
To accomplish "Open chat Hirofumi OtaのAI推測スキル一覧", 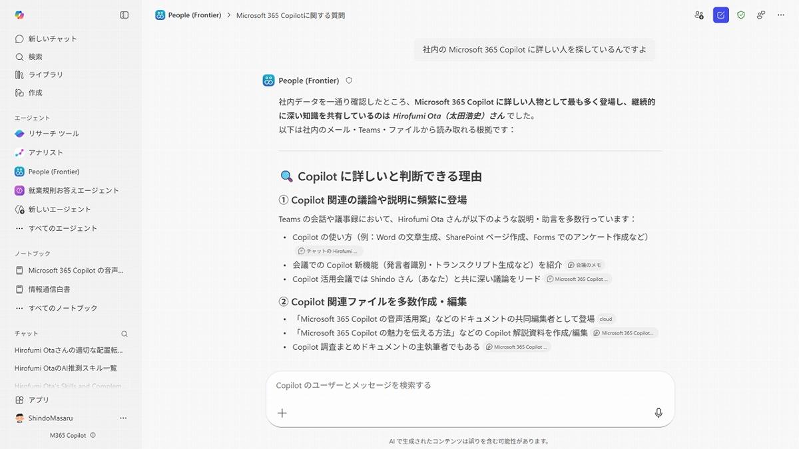I will click(66, 368).
